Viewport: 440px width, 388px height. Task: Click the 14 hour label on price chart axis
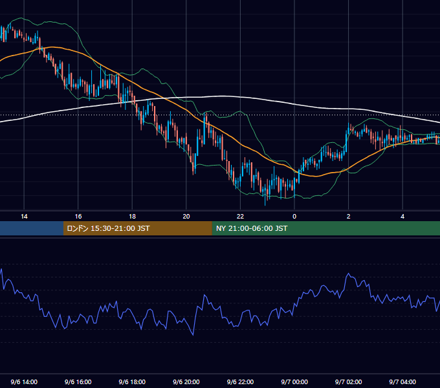pyautogui.click(x=24, y=217)
